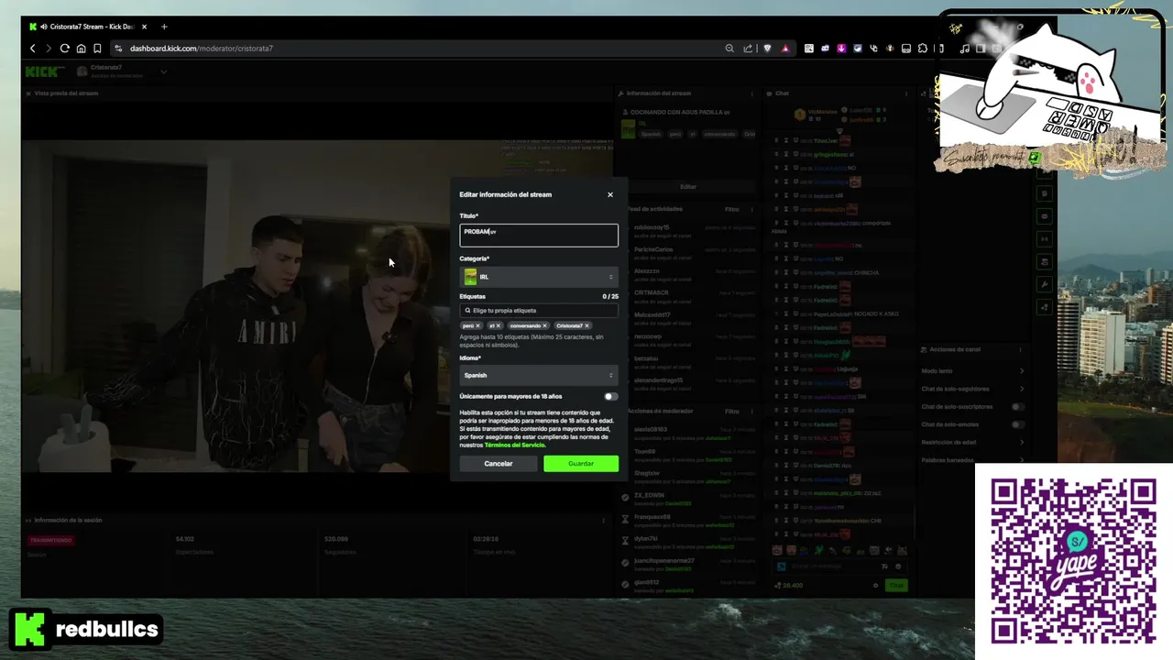Select alesia08163 in moderator actions
The height and width of the screenshot is (660, 1173).
651,429
